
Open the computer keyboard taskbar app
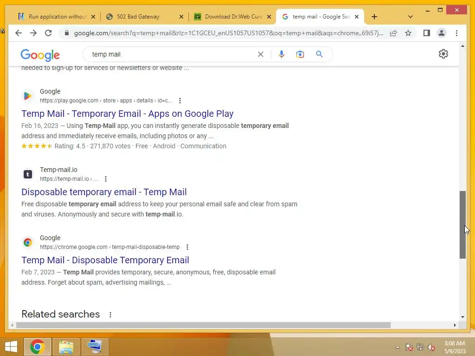(x=95, y=347)
